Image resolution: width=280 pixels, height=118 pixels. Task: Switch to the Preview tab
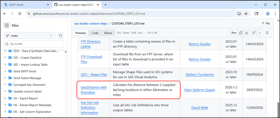pyautogui.click(x=81, y=33)
